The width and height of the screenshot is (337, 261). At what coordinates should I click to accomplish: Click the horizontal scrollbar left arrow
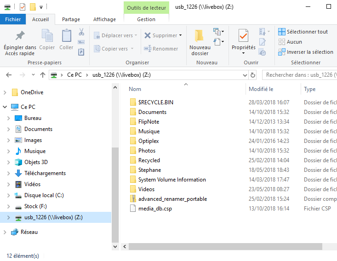coord(125,247)
